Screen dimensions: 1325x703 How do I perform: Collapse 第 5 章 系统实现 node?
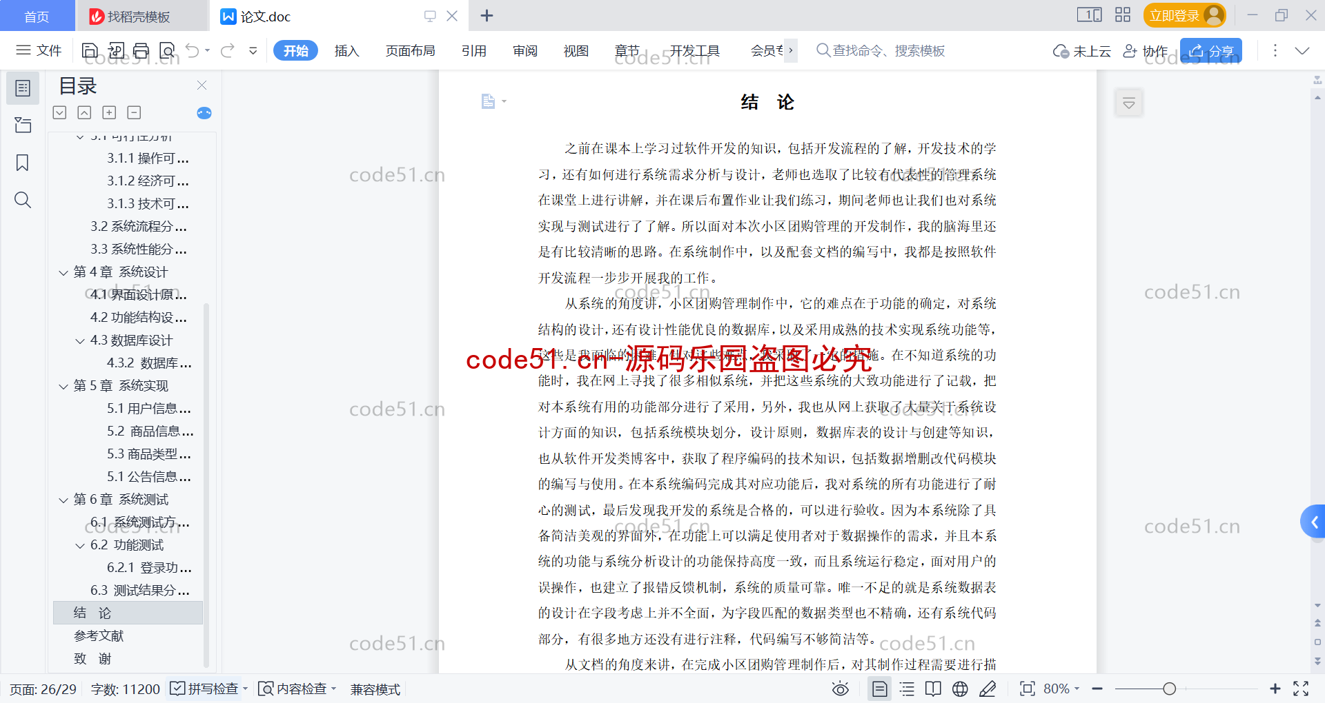click(x=63, y=387)
